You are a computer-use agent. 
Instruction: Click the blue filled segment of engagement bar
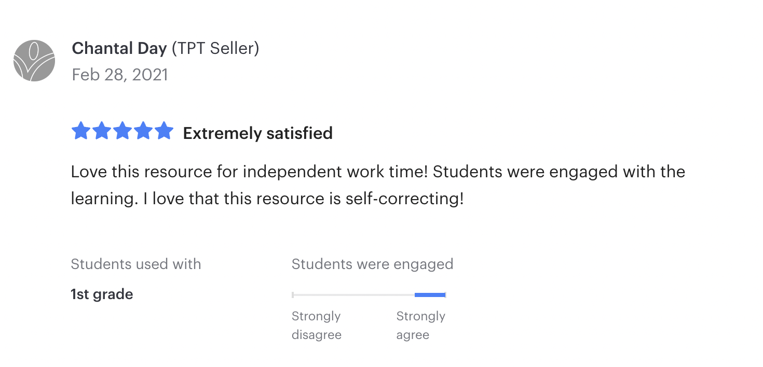(430, 295)
